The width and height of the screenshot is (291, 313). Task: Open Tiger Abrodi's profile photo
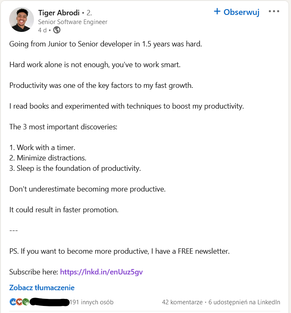click(x=21, y=19)
